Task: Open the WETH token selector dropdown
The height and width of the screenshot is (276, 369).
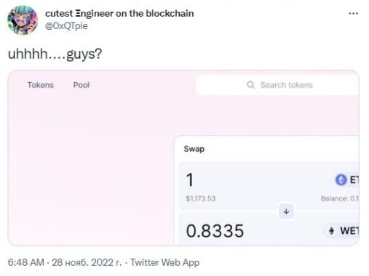Action: tap(342, 231)
